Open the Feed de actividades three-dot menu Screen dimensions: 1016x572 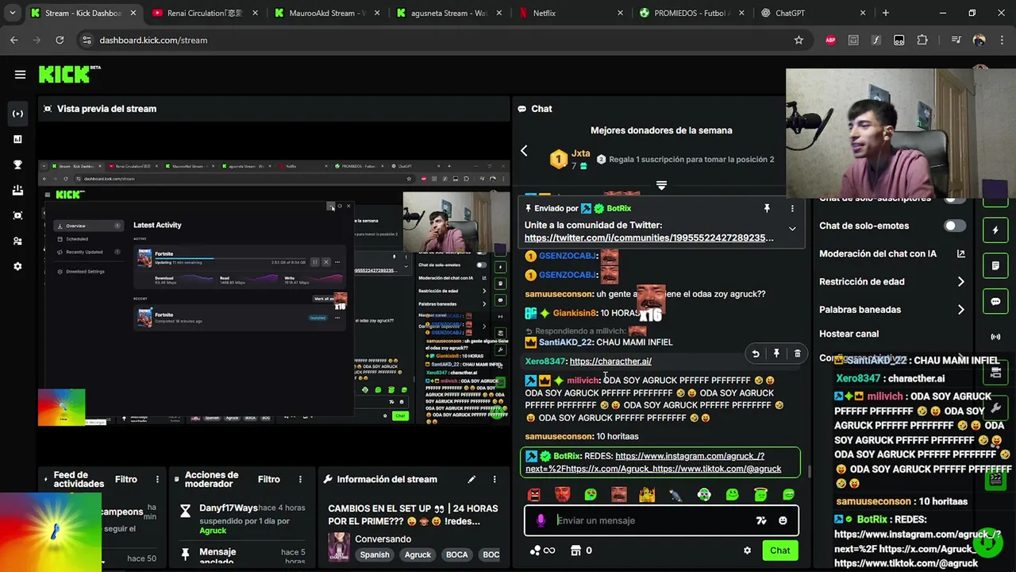[157, 479]
